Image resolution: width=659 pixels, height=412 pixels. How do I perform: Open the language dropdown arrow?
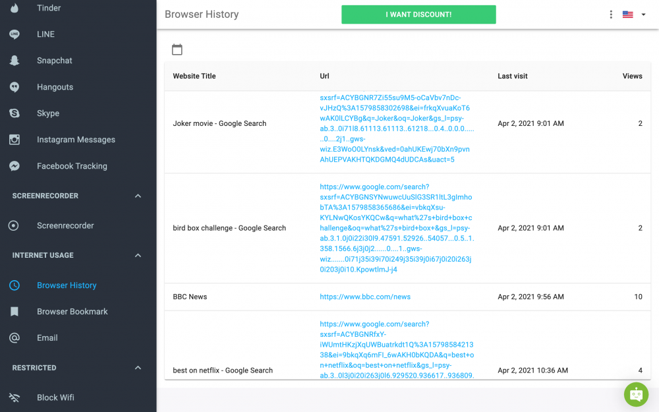click(643, 15)
